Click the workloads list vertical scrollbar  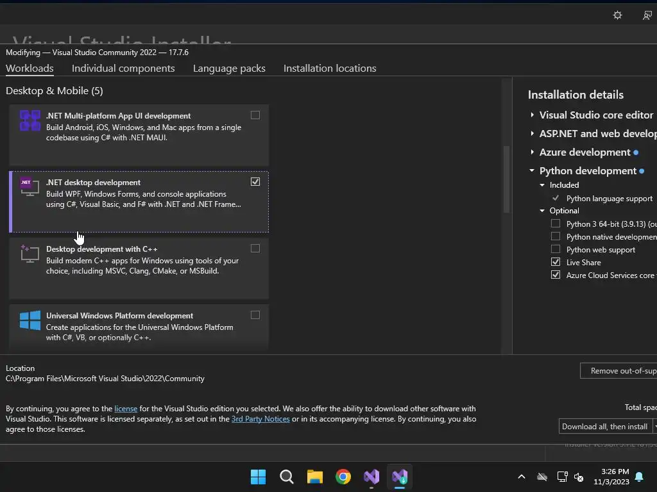[507, 179]
